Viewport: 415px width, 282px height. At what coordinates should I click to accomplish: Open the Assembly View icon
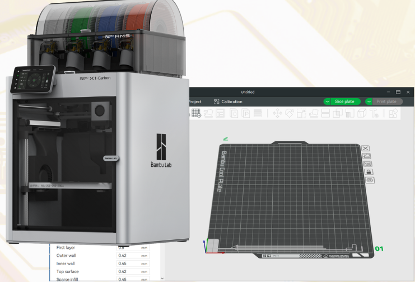point(393,113)
